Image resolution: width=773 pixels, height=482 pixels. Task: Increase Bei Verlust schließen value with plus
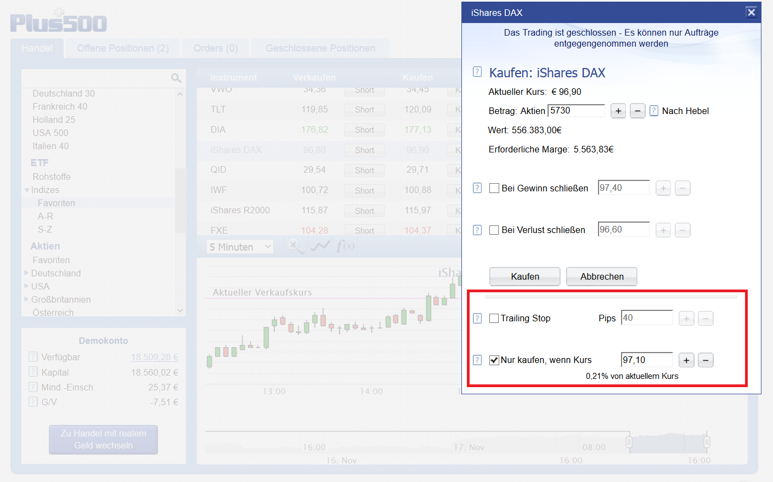663,230
